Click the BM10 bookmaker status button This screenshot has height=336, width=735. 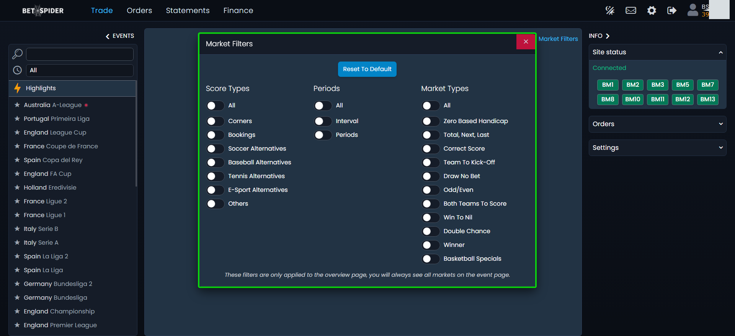[632, 99]
